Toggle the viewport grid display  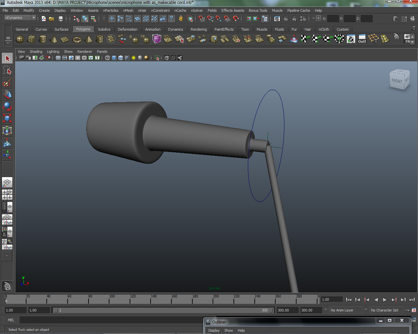pos(58,58)
